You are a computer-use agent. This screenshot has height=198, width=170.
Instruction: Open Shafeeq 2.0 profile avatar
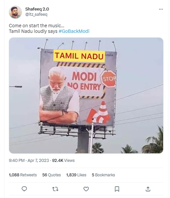pos(15,12)
